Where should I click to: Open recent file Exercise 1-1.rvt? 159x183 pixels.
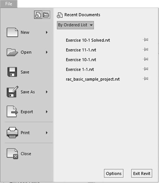(80, 69)
